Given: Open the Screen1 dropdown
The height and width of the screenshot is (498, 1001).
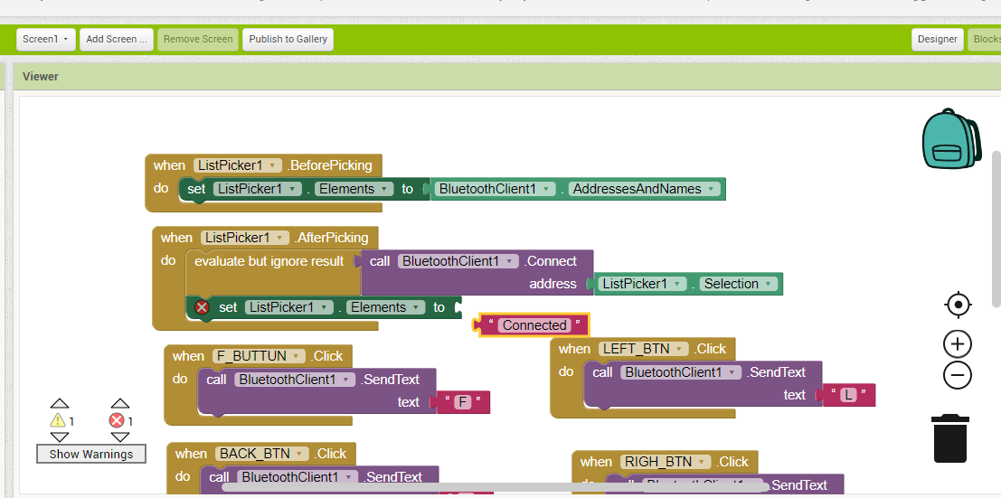Looking at the screenshot, I should 46,39.
